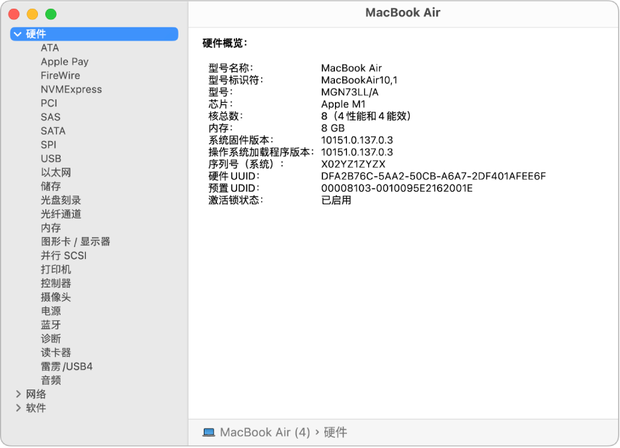Select USB in the hardware list

pyautogui.click(x=51, y=158)
